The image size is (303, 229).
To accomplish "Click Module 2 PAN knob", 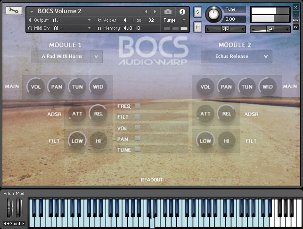I will [x=226, y=87].
